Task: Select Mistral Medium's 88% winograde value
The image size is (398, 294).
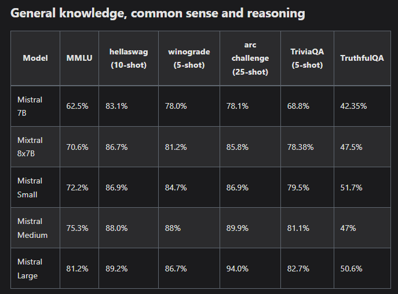Action: coord(173,228)
